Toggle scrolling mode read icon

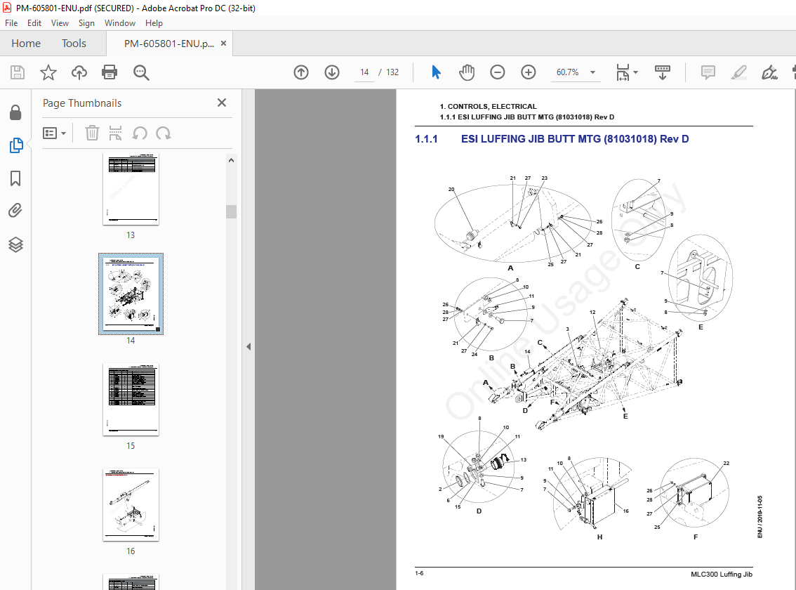pos(663,72)
